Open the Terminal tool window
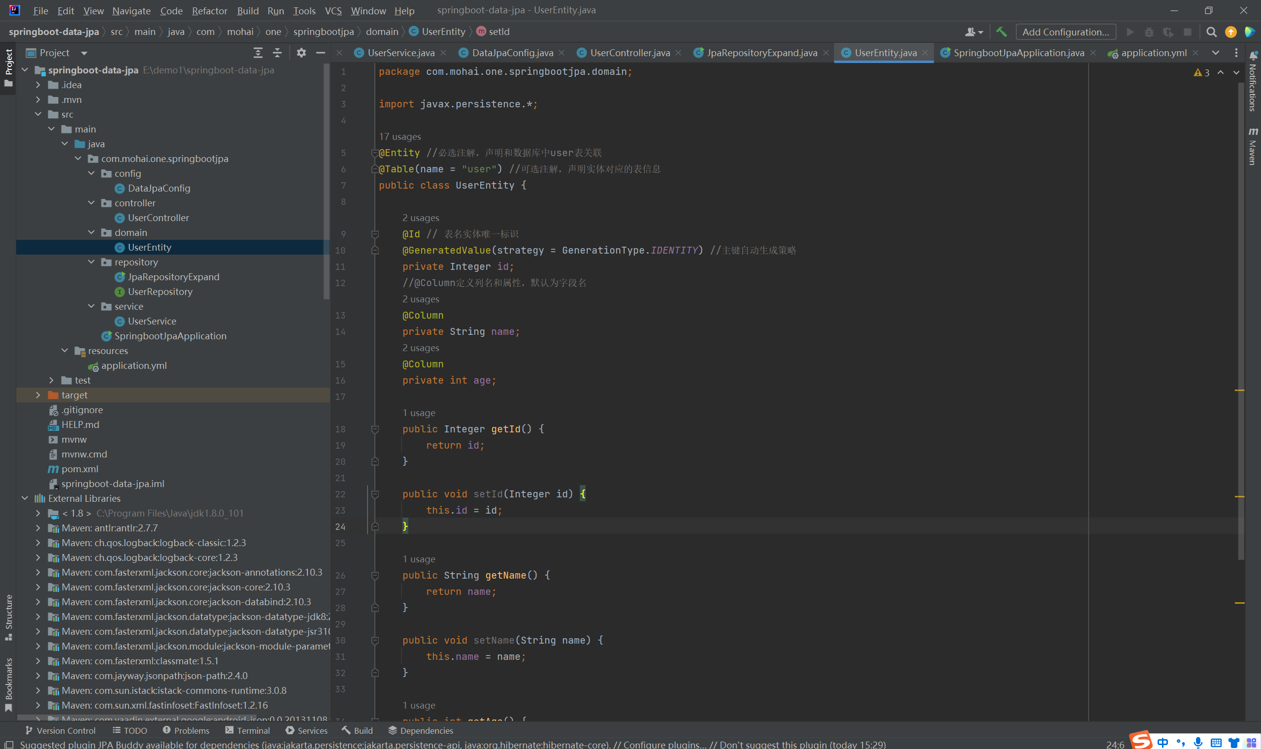The height and width of the screenshot is (749, 1261). (248, 730)
